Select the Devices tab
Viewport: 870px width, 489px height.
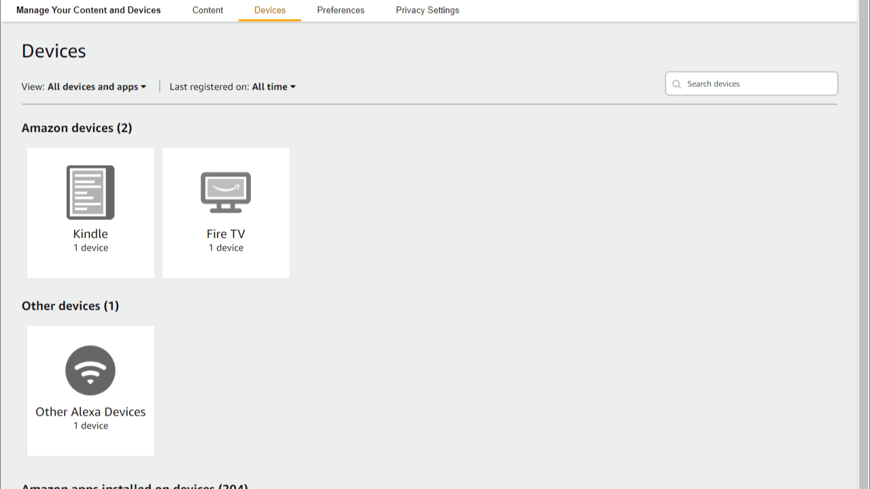270,10
